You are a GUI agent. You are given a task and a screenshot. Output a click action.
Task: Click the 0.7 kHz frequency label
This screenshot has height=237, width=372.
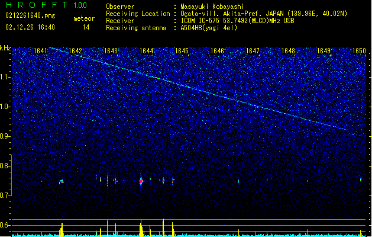[x=5, y=196]
